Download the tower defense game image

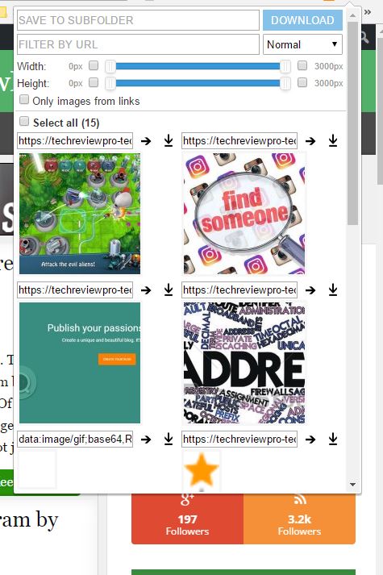[x=169, y=140]
